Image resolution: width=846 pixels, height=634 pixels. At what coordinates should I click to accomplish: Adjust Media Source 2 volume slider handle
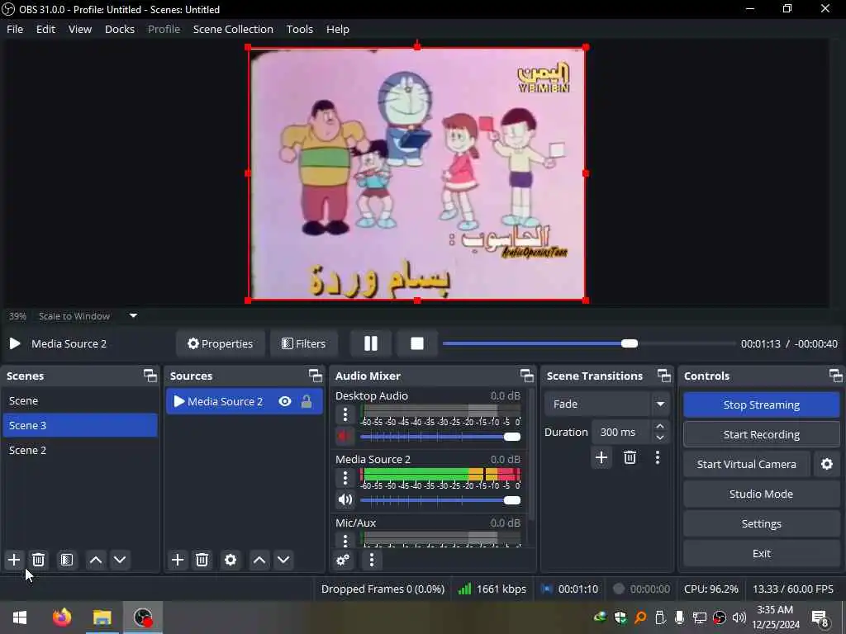point(512,500)
